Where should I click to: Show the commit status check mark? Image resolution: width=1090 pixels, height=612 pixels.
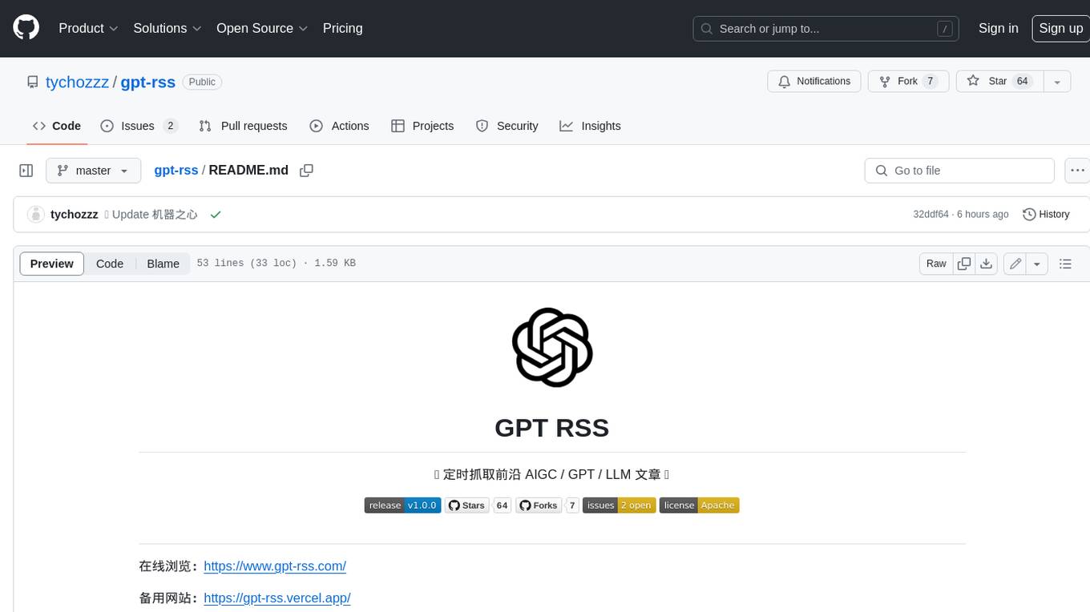pos(215,215)
